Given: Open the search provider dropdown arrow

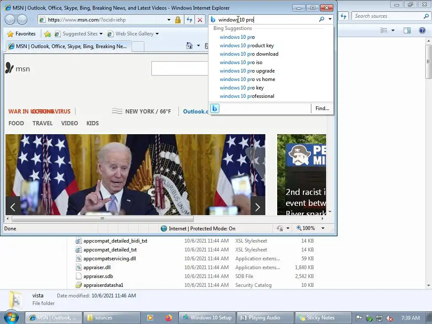Looking at the screenshot, I should pos(330,19).
